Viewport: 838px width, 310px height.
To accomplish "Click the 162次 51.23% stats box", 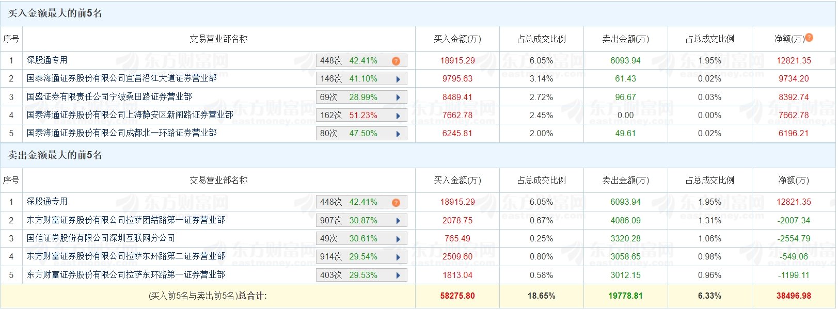I will (x=361, y=115).
